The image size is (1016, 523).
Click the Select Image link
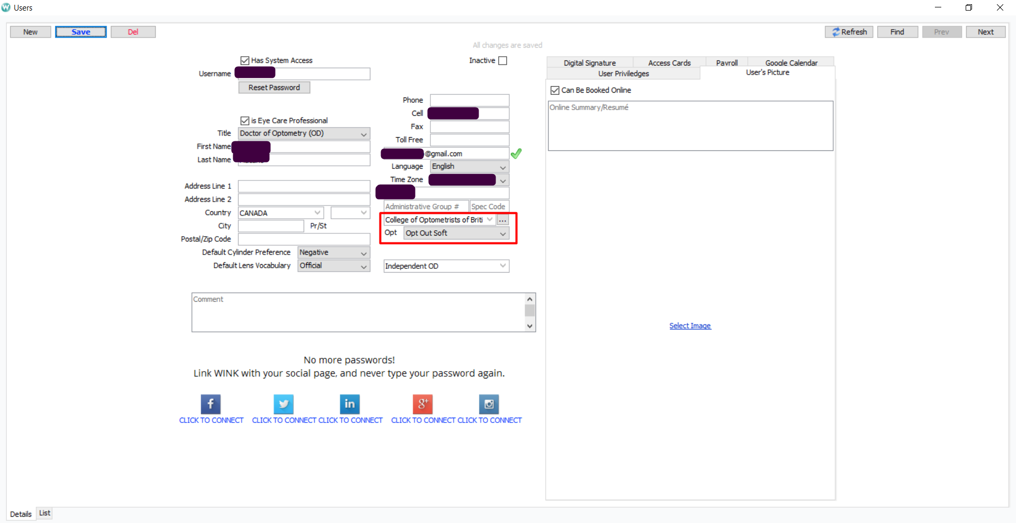690,326
